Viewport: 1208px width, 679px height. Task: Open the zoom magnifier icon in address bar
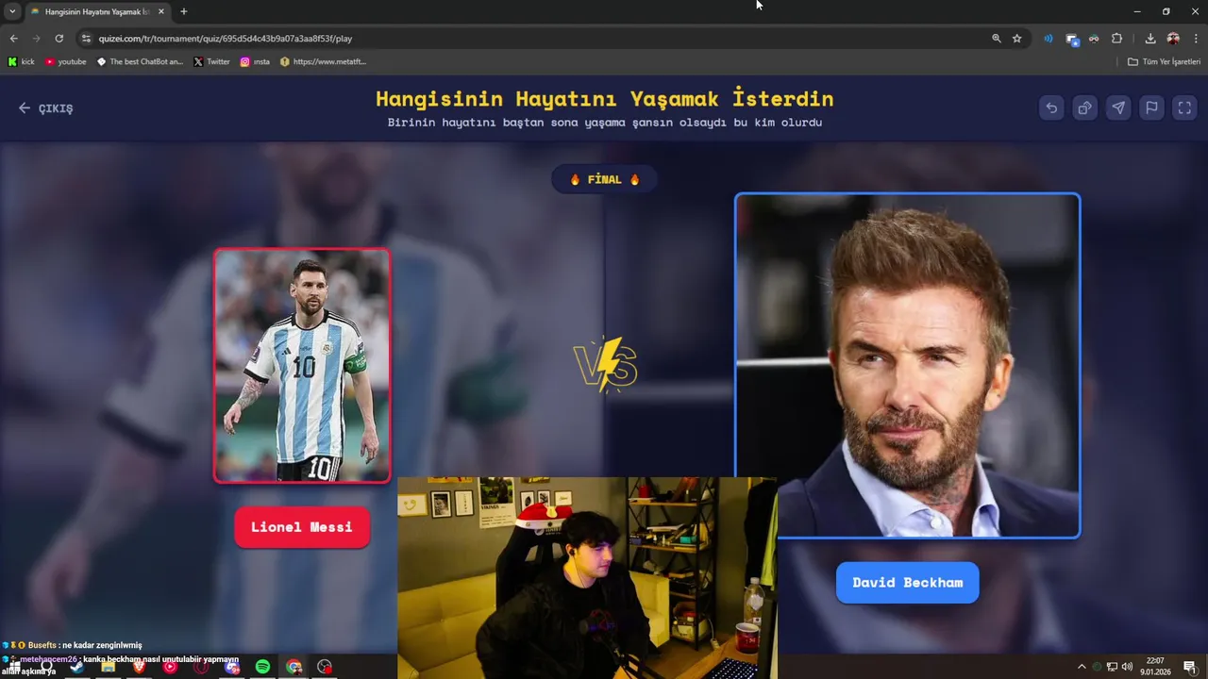996,39
